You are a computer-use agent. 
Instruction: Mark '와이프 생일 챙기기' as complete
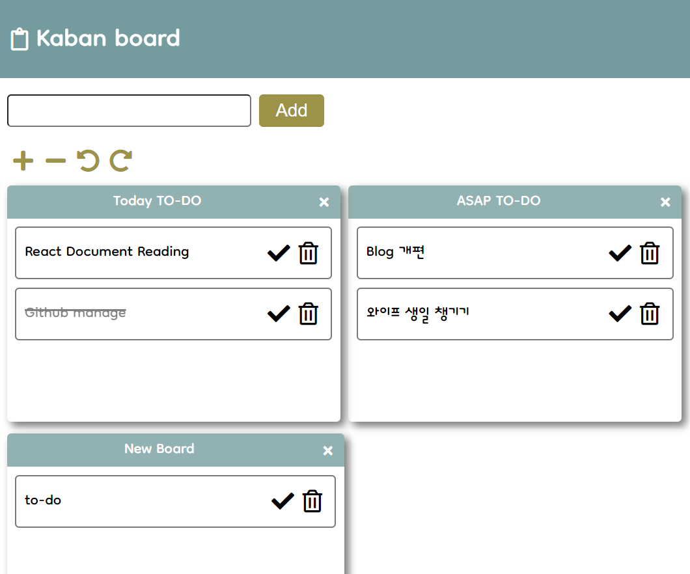click(x=620, y=314)
